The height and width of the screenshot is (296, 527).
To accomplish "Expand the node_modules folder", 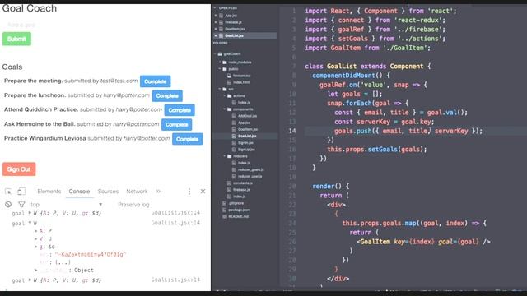I will click(x=220, y=62).
